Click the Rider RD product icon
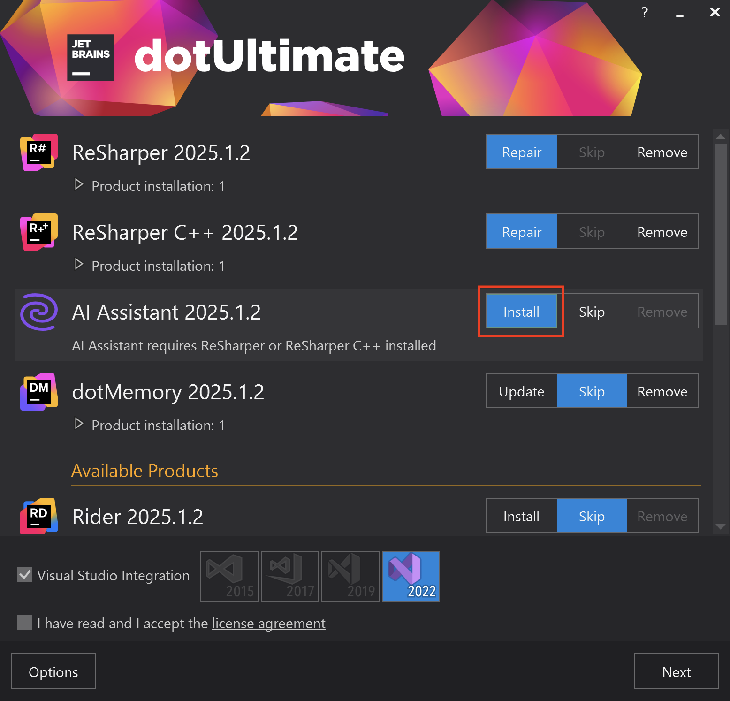 pos(39,516)
